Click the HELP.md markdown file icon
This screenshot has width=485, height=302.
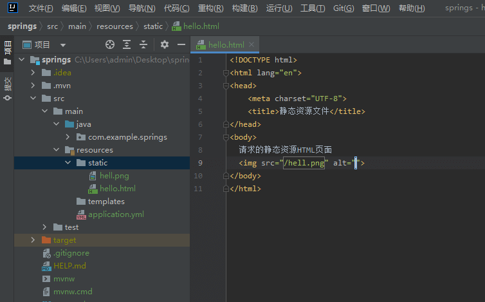(x=46, y=266)
